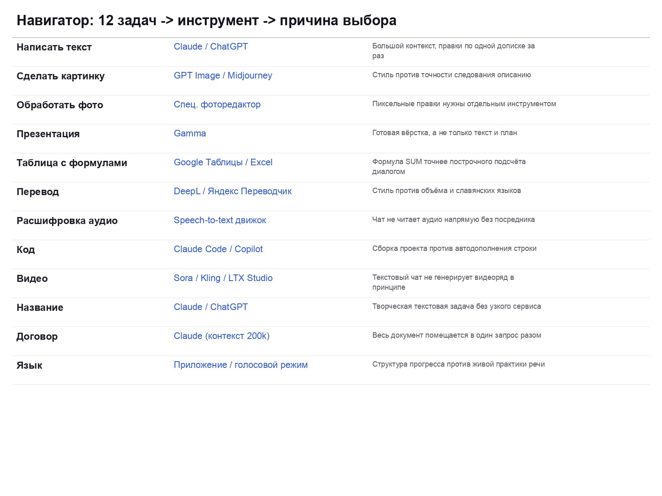The width and height of the screenshot is (662, 496).
Task: Click reason 'Чат не читает аудио напрямую'
Action: 426,219
